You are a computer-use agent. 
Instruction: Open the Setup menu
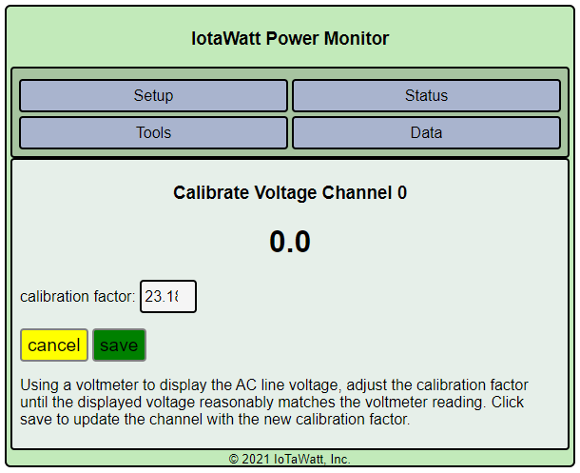153,95
